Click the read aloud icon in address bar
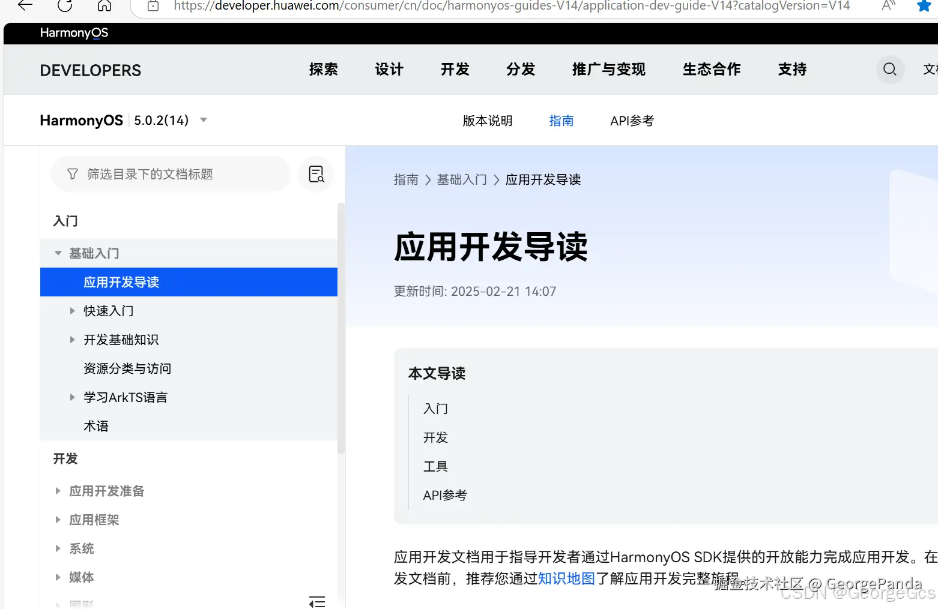This screenshot has height=609, width=938. (889, 5)
